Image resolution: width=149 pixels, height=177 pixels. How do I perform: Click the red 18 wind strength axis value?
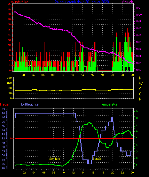tap(9, 24)
